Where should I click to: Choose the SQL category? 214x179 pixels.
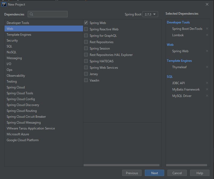point(44,46)
